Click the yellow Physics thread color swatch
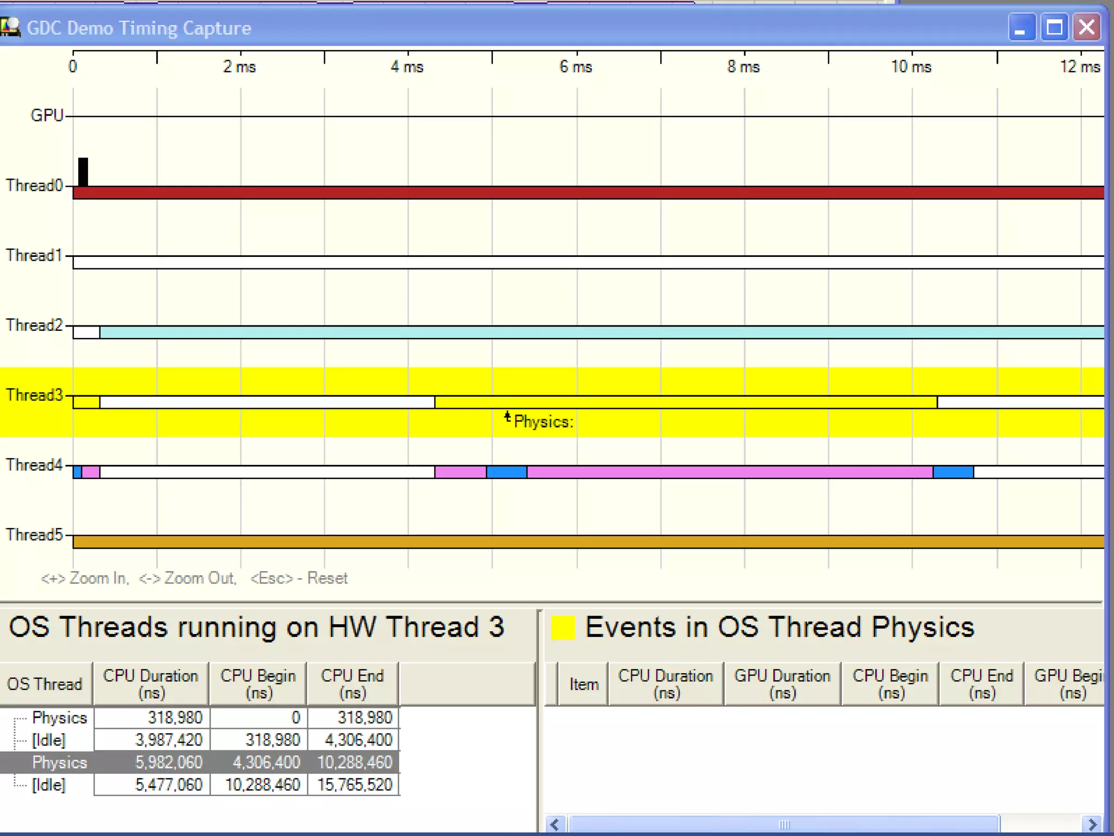The width and height of the screenshot is (1114, 836). point(563,628)
